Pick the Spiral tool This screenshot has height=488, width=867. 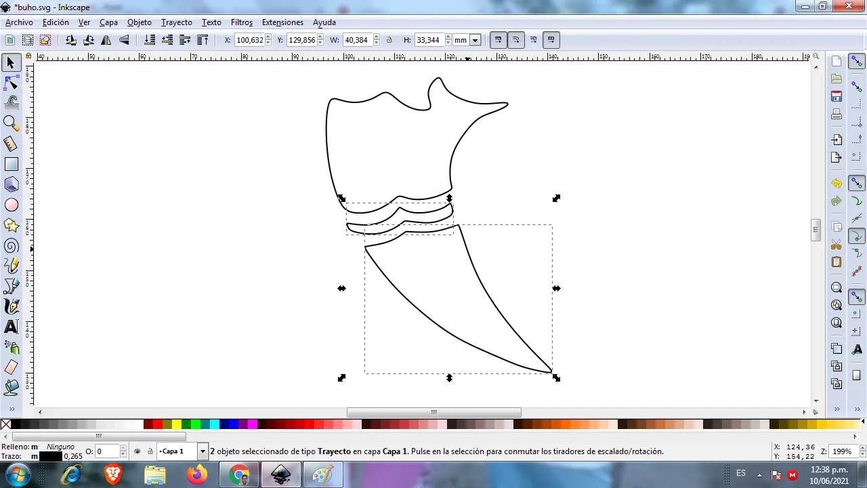(11, 245)
